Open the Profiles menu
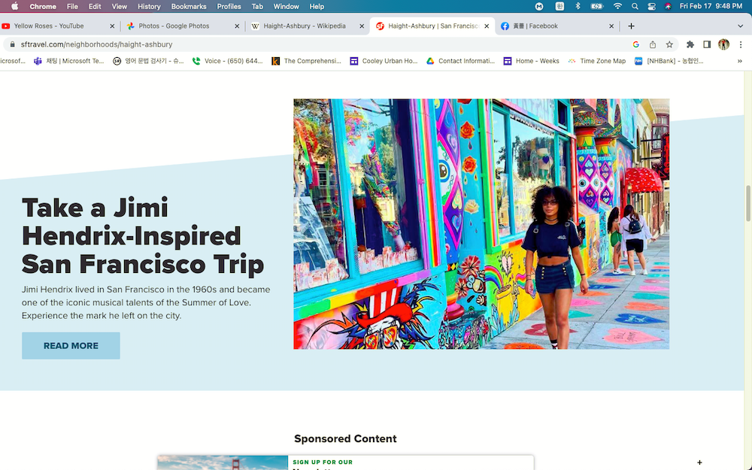Viewport: 752px width, 470px height. click(x=229, y=6)
